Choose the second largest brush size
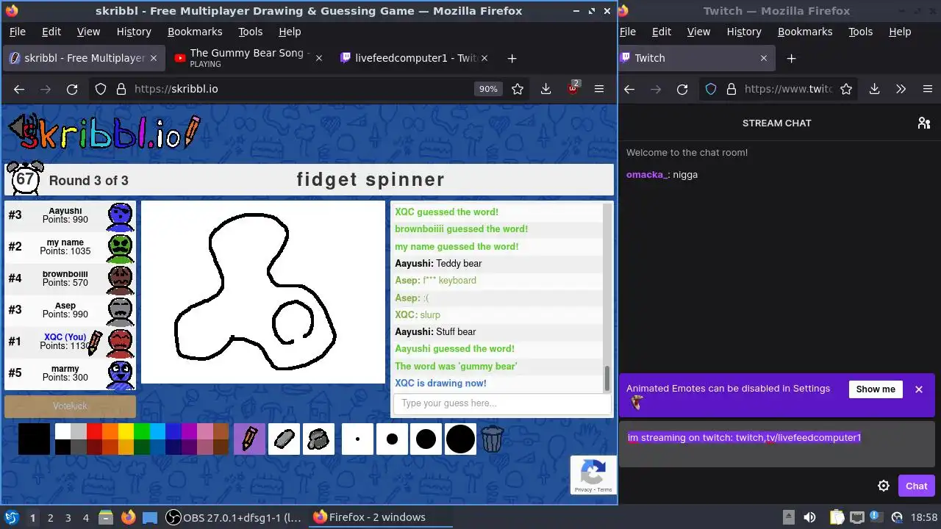 coord(426,439)
